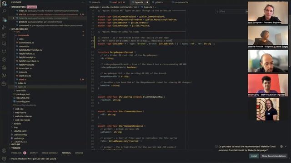Open the GitLab fox icon view

pos(4,52)
